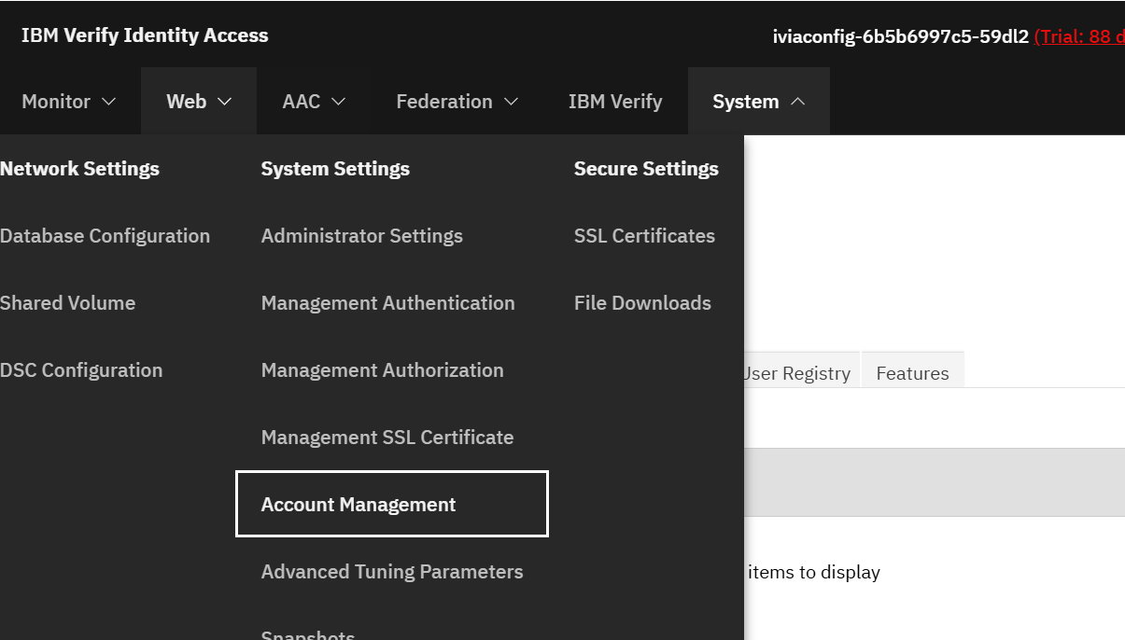This screenshot has width=1125, height=640.
Task: Open the IBM Verify menu item
Action: [615, 101]
